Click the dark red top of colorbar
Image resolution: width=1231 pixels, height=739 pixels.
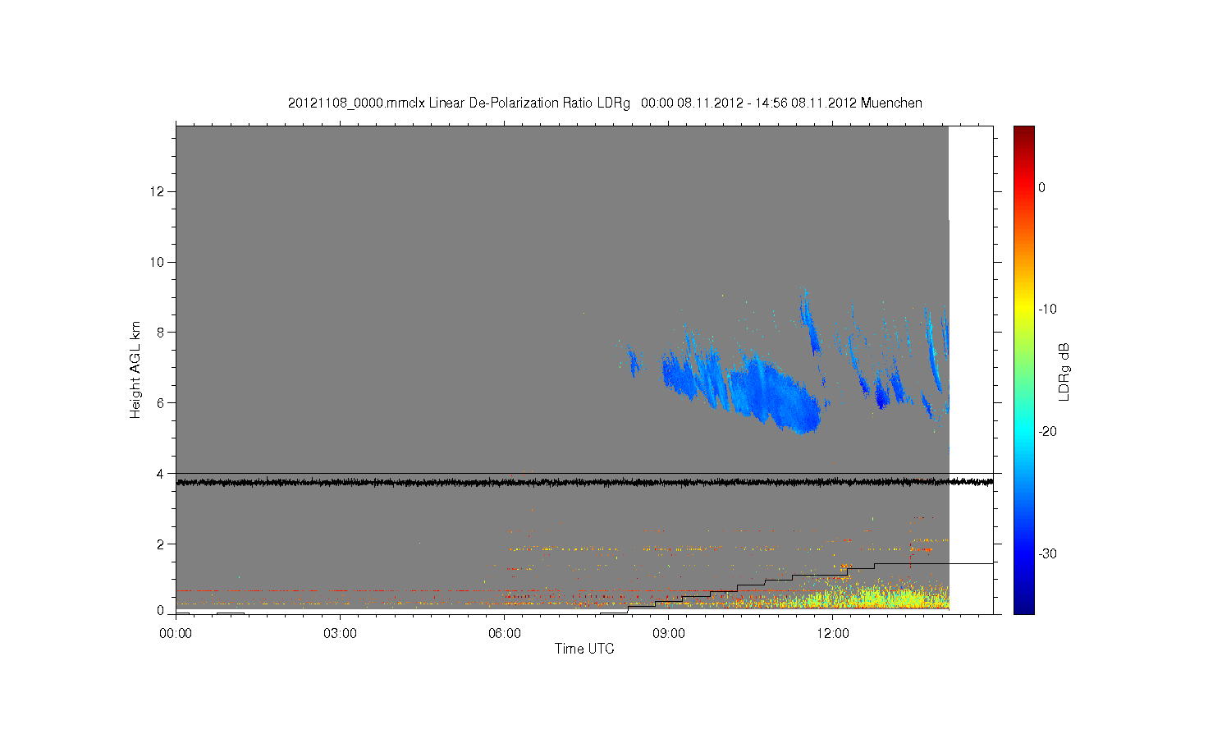(1024, 131)
